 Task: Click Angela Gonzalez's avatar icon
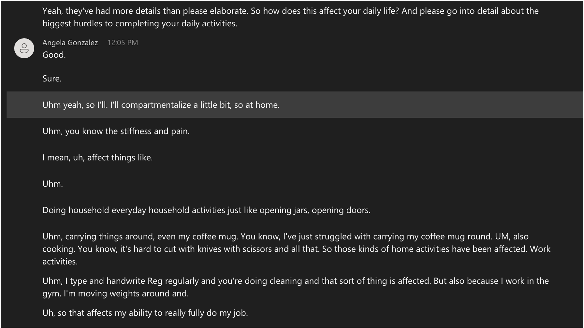tap(24, 48)
